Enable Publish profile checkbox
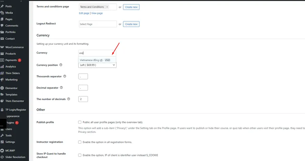Screen dimensions: 305x161 point(80,122)
